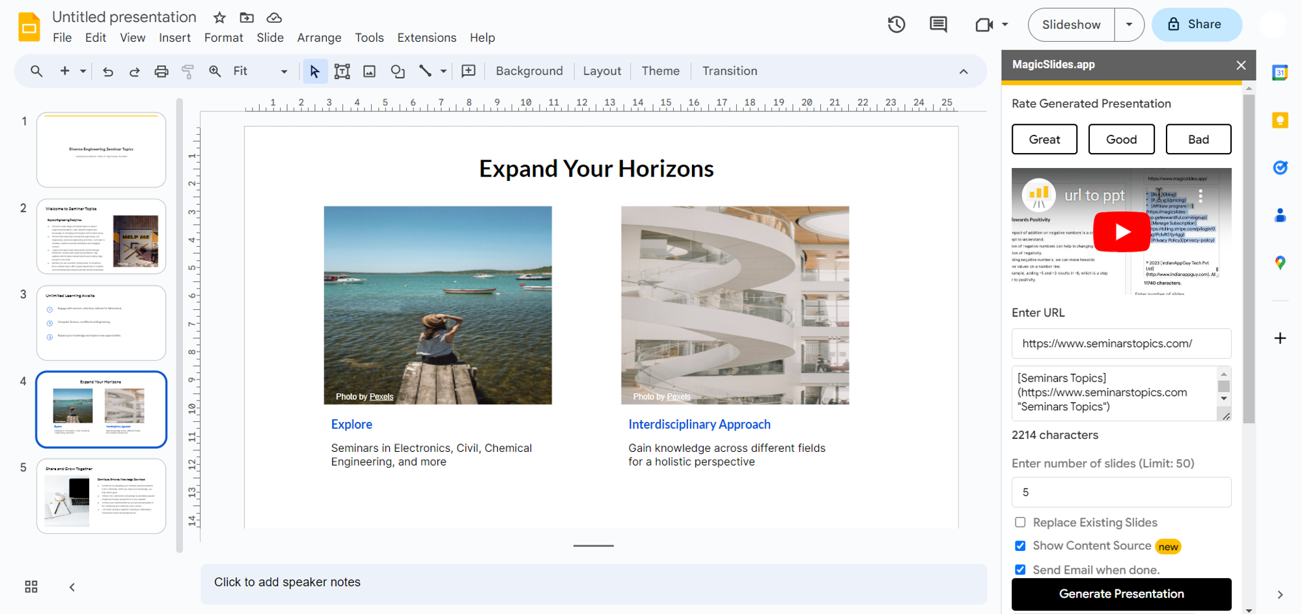Collapse the filmstrip panel arrow

tap(72, 587)
